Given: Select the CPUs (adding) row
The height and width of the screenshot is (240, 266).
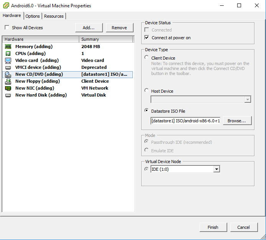Looking at the screenshot, I should [x=68, y=53].
